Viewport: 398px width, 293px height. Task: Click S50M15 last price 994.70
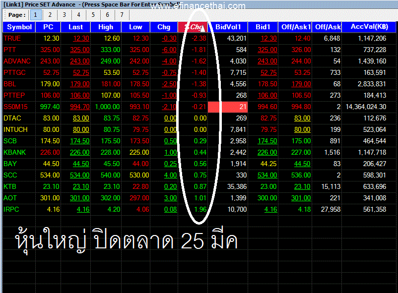80,107
